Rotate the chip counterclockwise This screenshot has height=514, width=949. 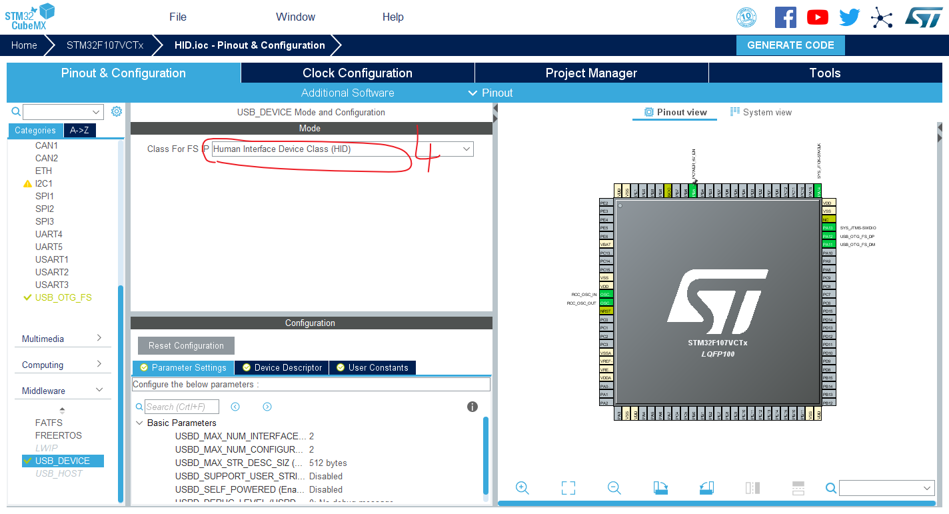pyautogui.click(x=706, y=488)
